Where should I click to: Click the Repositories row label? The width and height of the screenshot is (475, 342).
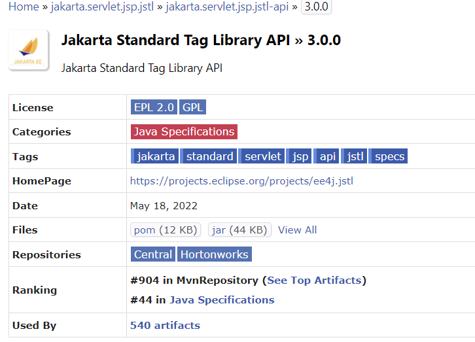46,255
